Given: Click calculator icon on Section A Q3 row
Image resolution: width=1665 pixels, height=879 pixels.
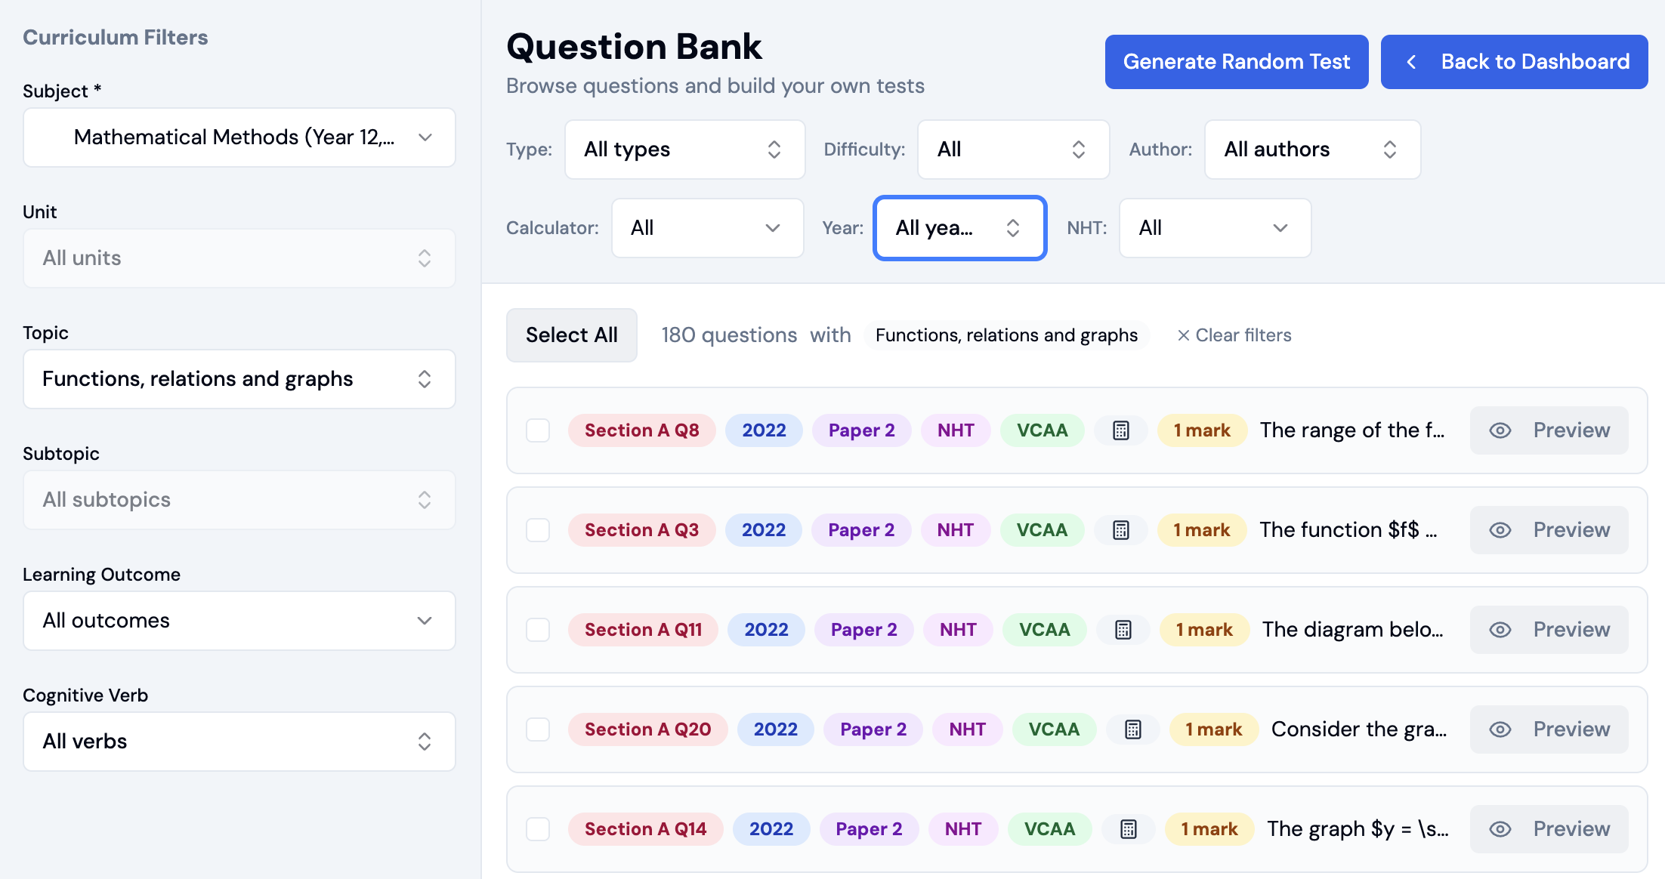Looking at the screenshot, I should tap(1121, 530).
